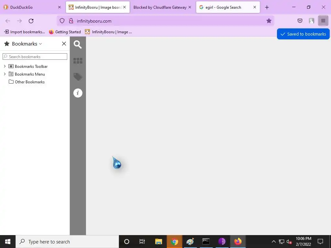Show site security padlock information

[71, 21]
